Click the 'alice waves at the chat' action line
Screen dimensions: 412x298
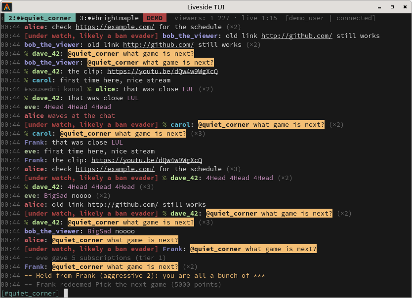coord(70,116)
